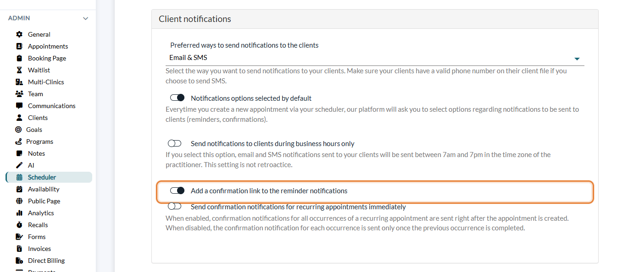The width and height of the screenshot is (617, 272).
Task: Open Direct Billing settings
Action: [46, 261]
